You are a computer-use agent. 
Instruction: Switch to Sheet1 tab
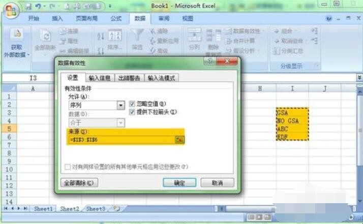click(43, 209)
